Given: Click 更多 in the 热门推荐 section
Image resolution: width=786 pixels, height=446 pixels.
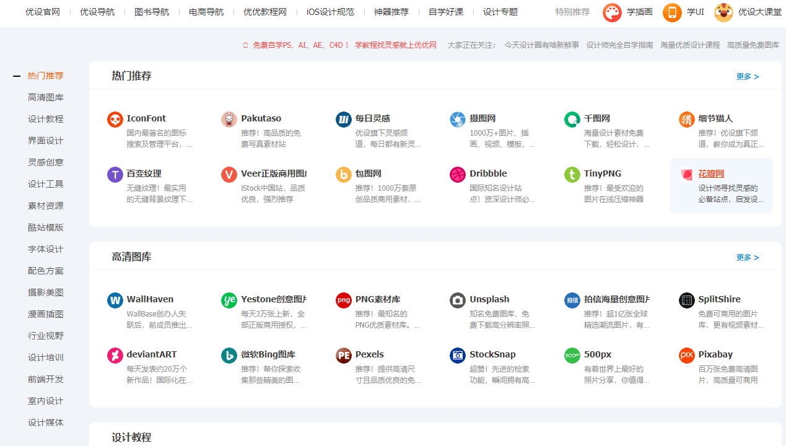Looking at the screenshot, I should pos(748,77).
